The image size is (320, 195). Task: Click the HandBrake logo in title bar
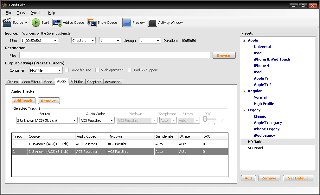click(x=4, y=5)
